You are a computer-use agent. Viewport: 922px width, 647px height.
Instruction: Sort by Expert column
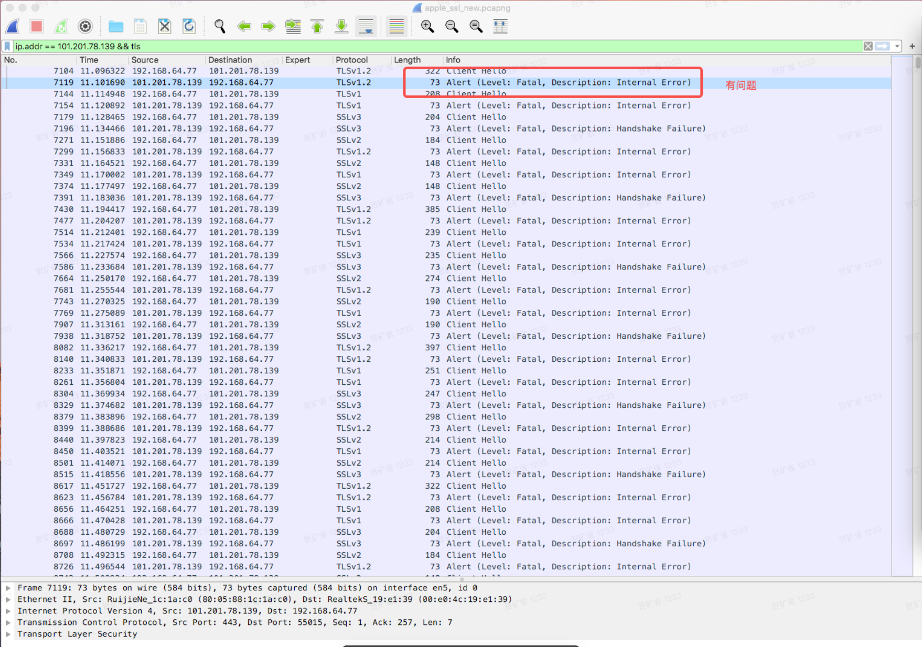308,60
